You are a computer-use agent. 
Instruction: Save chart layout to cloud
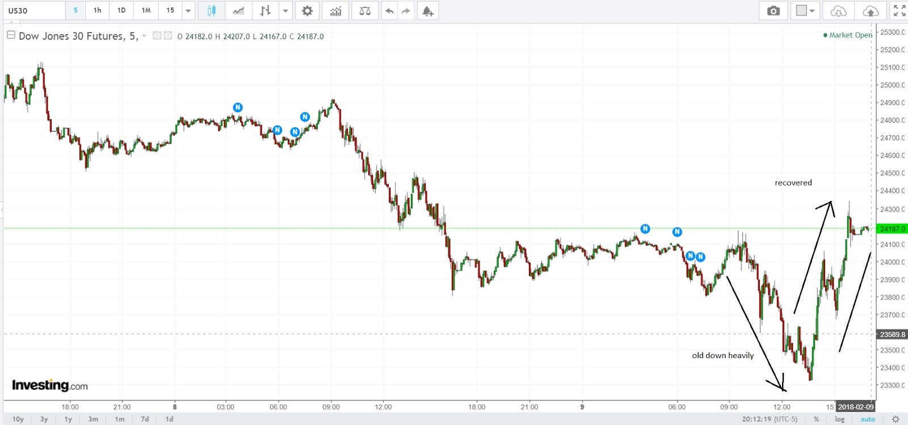coord(870,11)
